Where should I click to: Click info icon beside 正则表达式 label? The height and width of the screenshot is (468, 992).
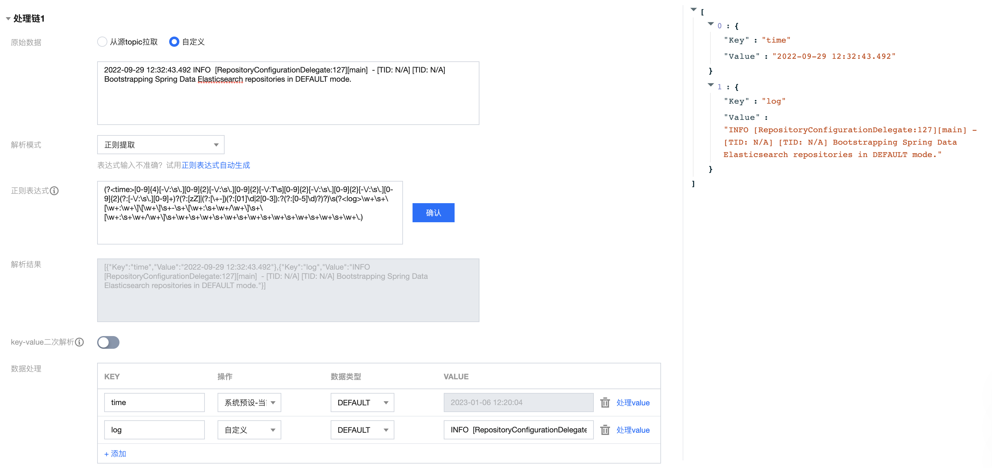pos(54,191)
